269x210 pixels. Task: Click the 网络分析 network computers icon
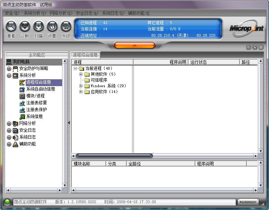[15, 124]
